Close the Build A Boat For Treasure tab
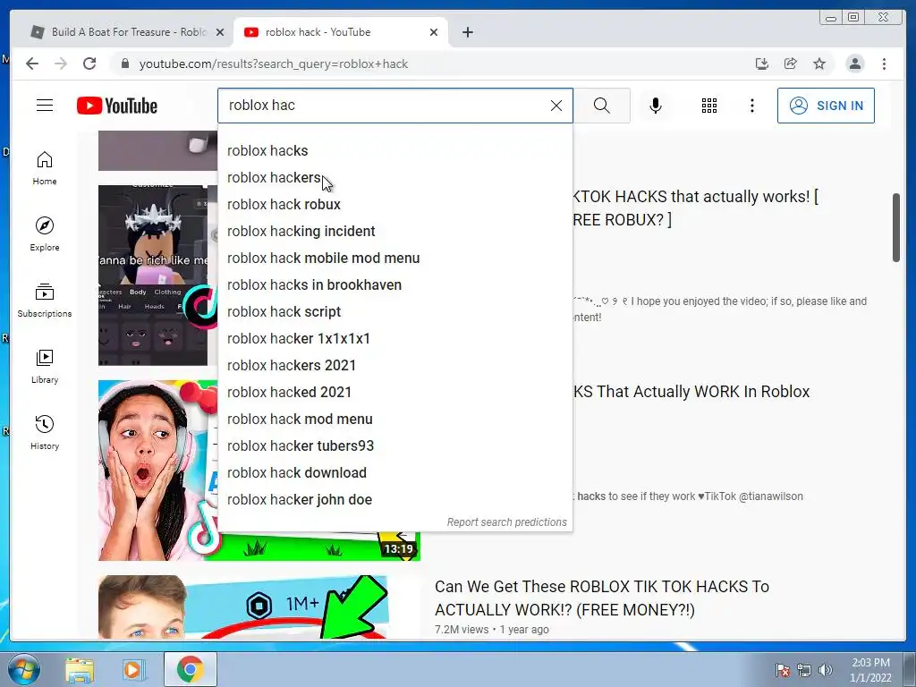This screenshot has width=916, height=687. (x=220, y=32)
